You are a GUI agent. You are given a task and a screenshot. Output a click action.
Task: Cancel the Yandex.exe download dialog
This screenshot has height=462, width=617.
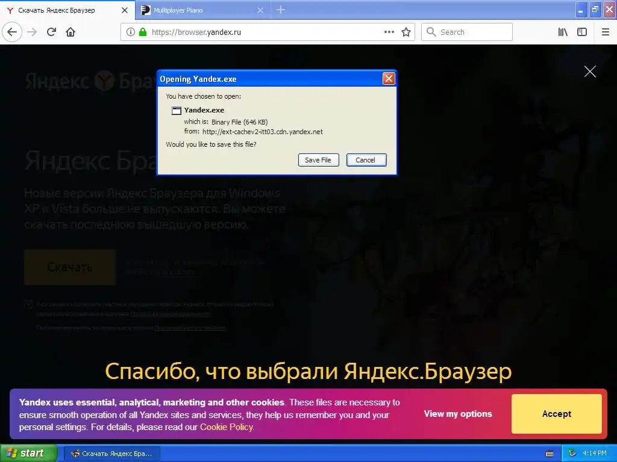point(366,160)
